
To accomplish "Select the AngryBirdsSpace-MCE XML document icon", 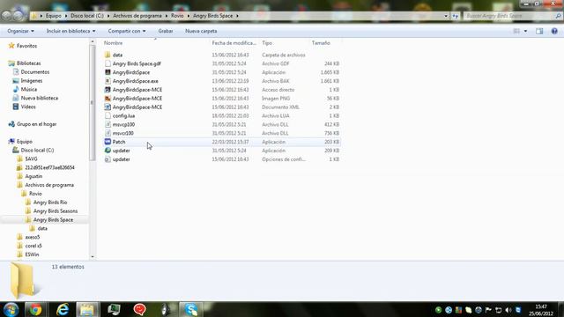I will click(x=108, y=107).
